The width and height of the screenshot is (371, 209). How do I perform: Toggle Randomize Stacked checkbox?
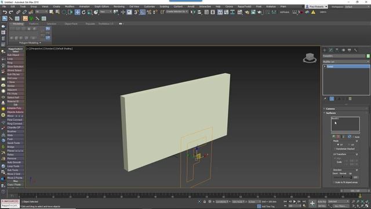coord(335,149)
